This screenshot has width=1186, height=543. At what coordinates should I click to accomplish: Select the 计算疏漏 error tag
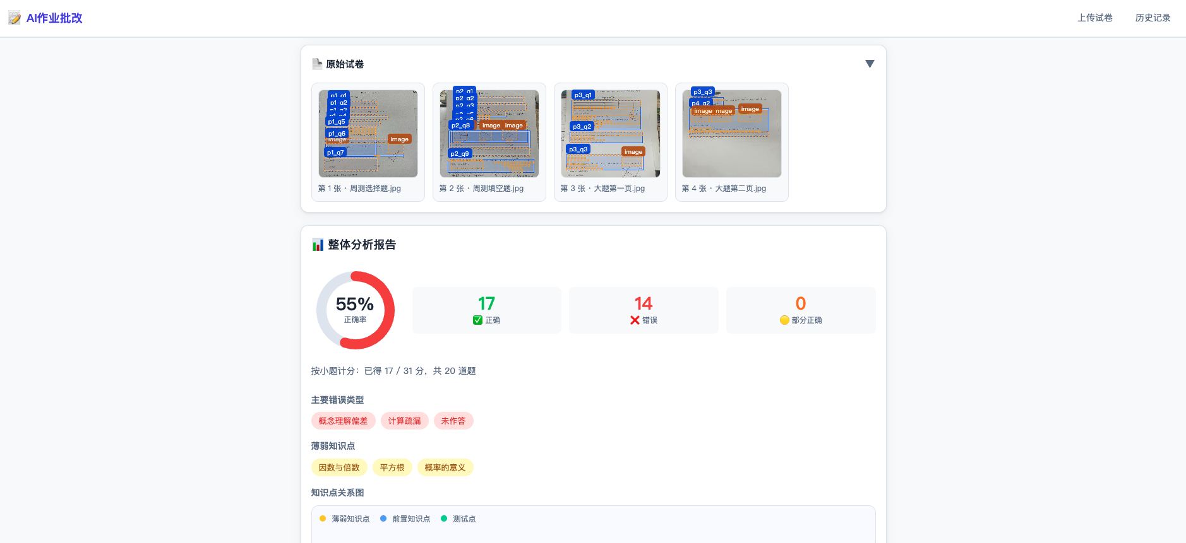tap(405, 421)
